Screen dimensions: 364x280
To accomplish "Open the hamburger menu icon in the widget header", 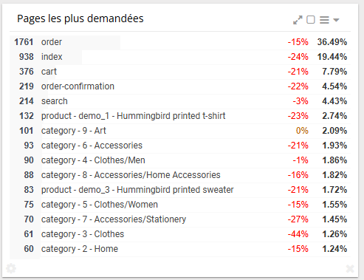I will 324,20.
